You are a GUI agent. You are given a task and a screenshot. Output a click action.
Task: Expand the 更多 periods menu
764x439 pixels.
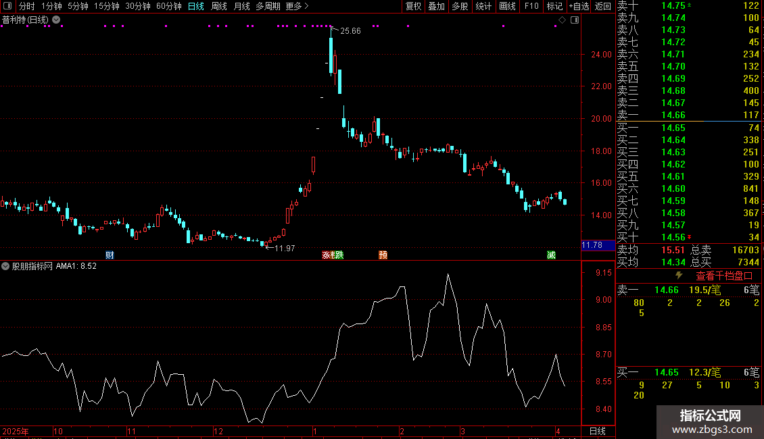click(x=297, y=6)
